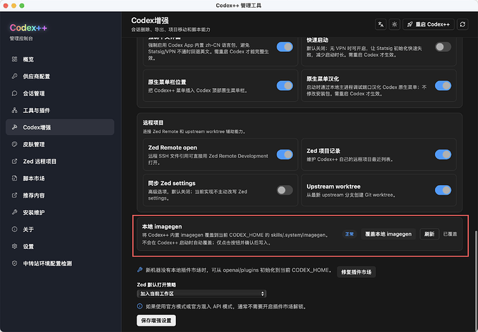
Task: Enable the 同步 Zed settings switch
Action: tap(285, 190)
